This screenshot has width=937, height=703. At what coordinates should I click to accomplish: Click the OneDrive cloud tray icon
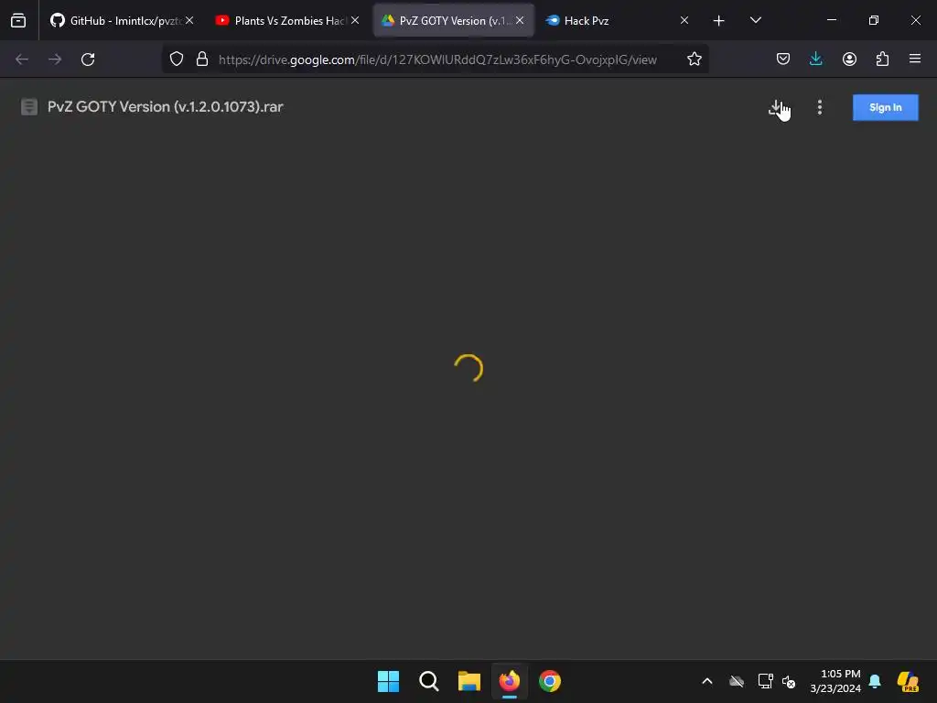tap(737, 681)
